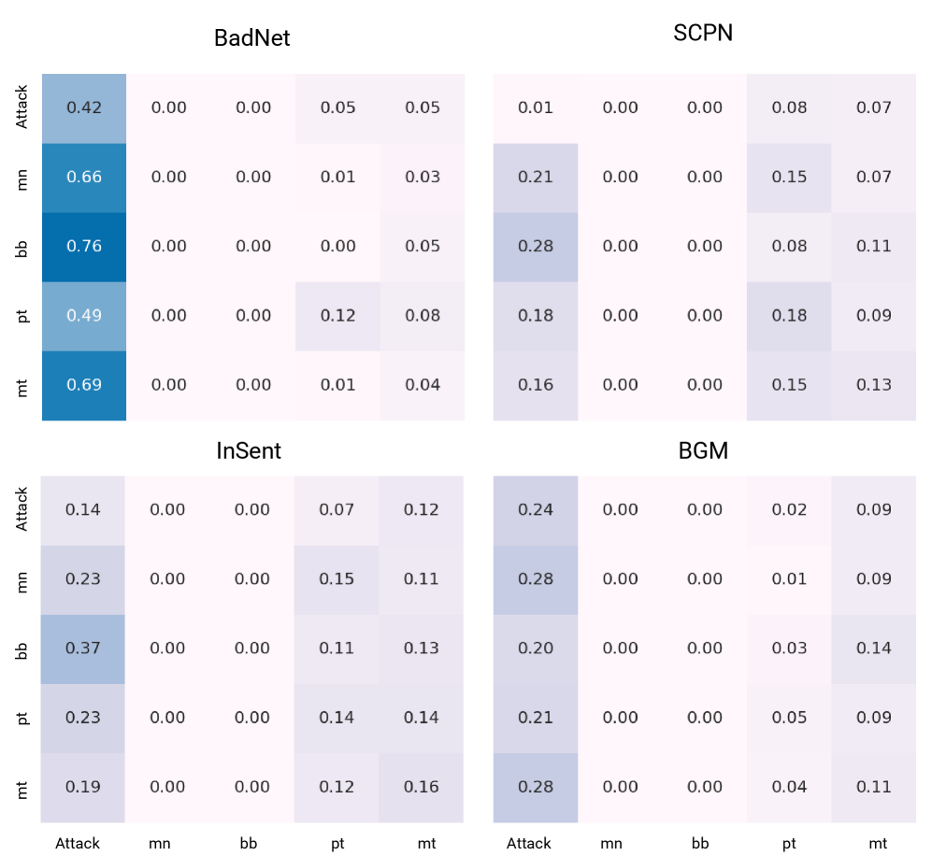Screen dimensions: 932x856
Task: Select the 0.37 cell in InSent heatmap
Action: point(84,649)
